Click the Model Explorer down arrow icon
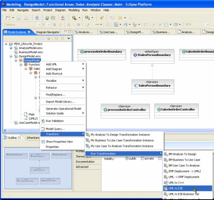 [x=62, y=39]
